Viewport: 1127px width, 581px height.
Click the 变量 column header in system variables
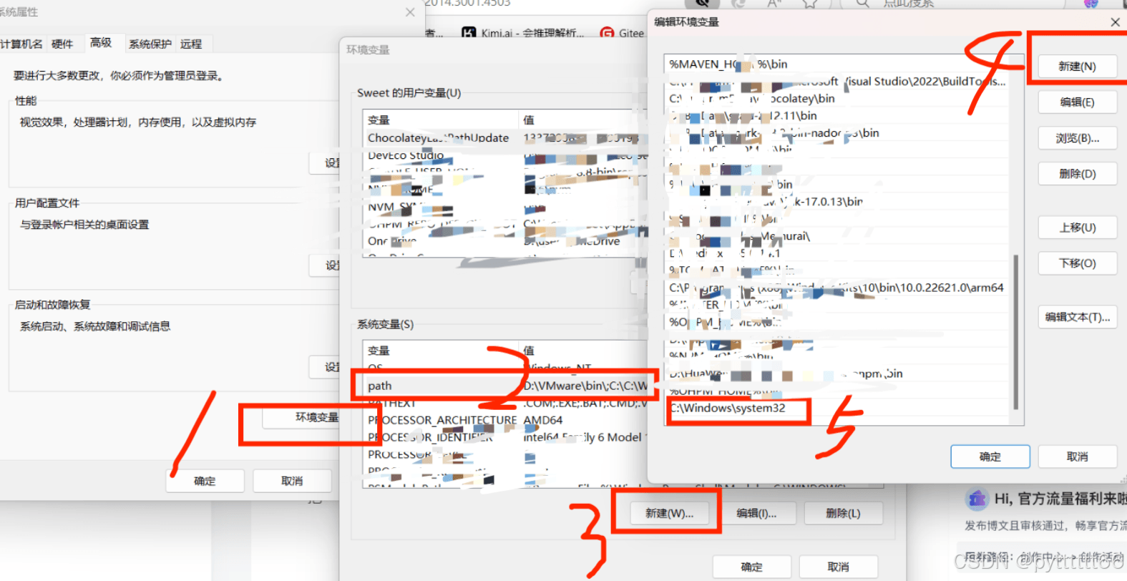[441, 351]
